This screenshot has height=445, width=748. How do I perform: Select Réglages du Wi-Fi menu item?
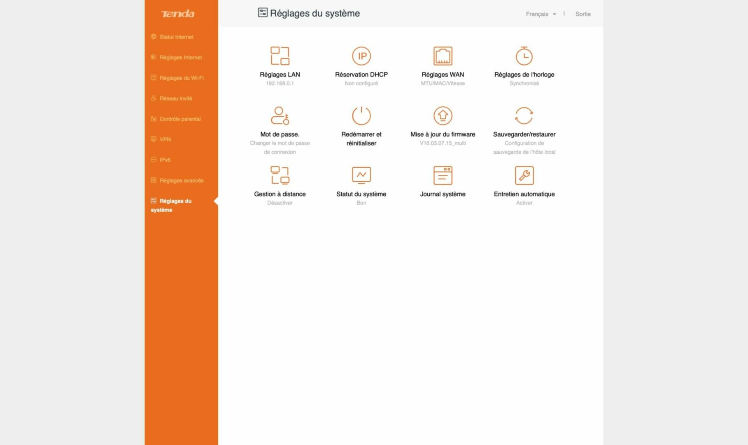point(181,78)
